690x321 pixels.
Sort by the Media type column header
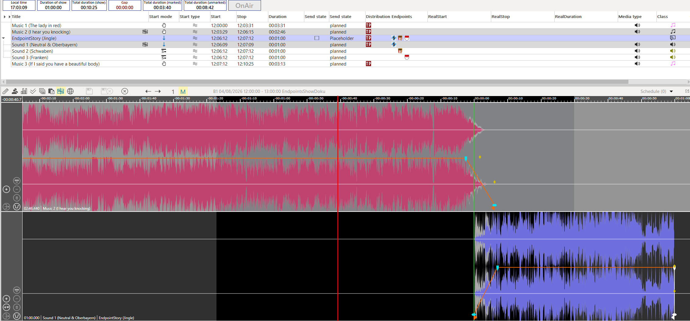pyautogui.click(x=630, y=17)
